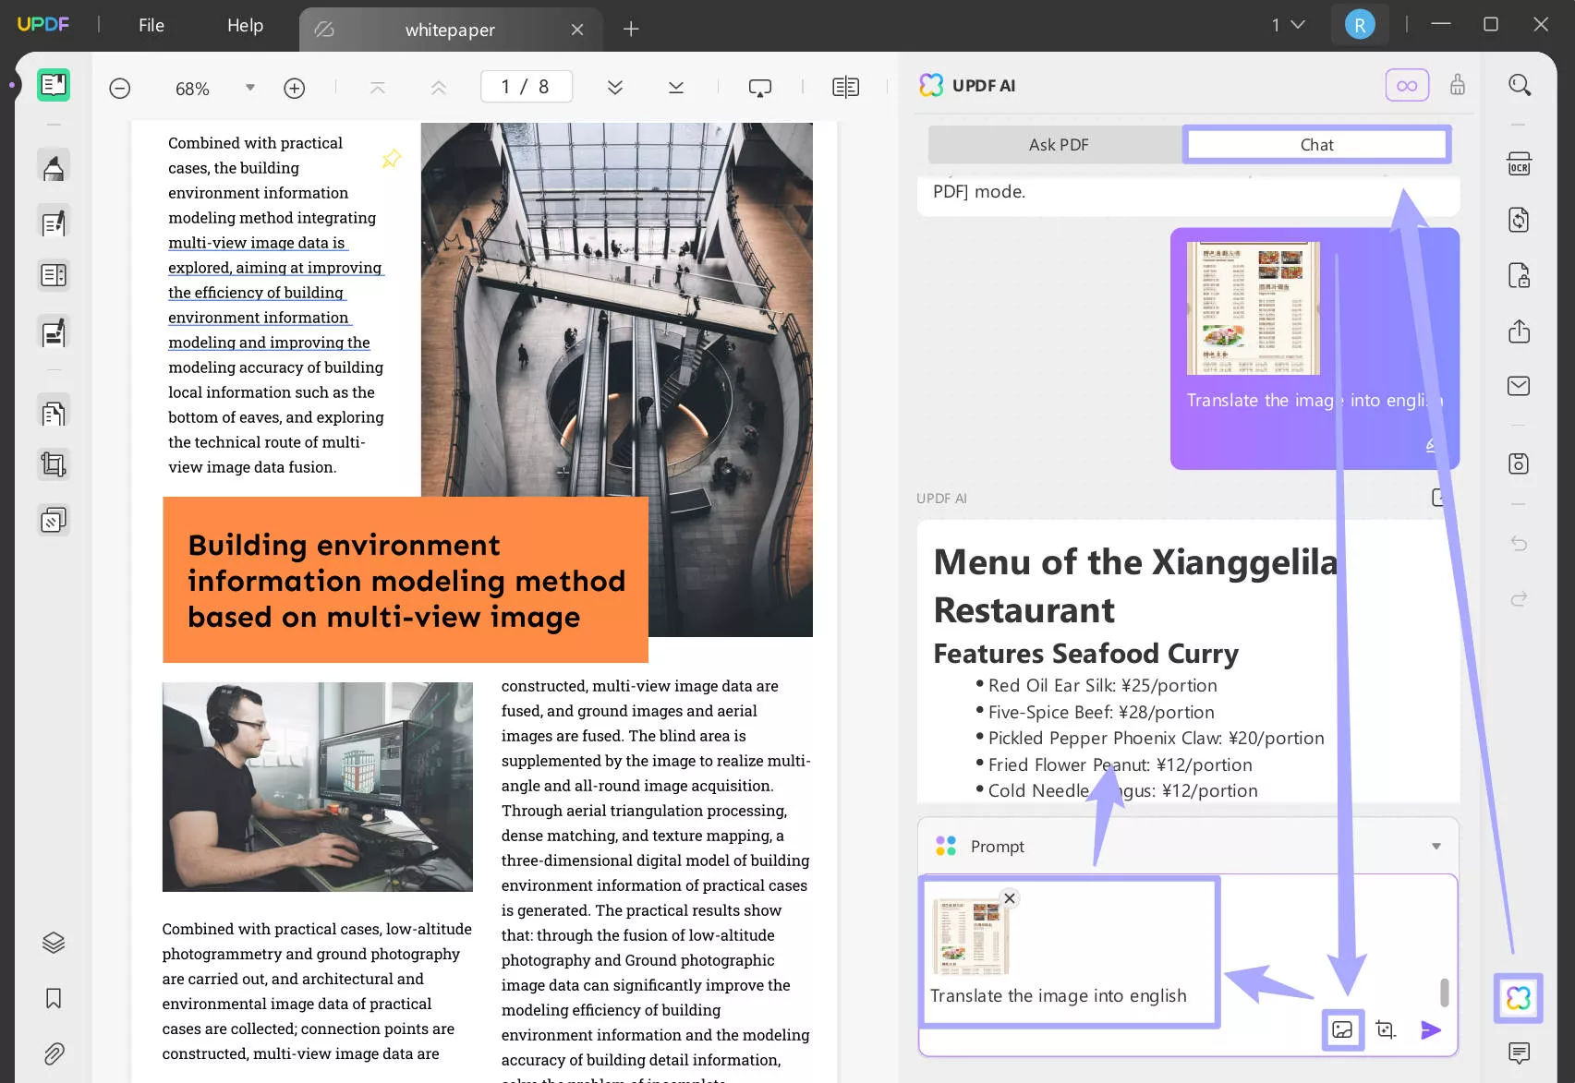Show the Bookmarks panel
Image resolution: width=1575 pixels, height=1083 pixels.
pyautogui.click(x=54, y=998)
